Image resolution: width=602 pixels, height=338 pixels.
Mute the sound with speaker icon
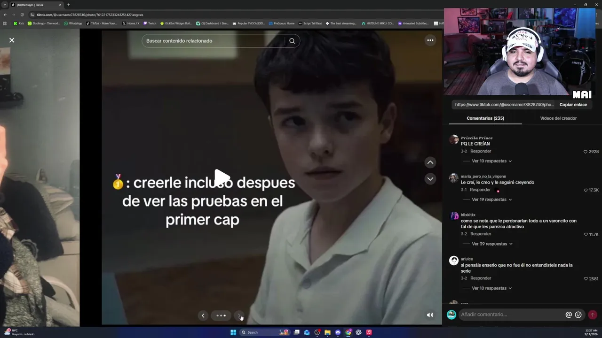430,315
